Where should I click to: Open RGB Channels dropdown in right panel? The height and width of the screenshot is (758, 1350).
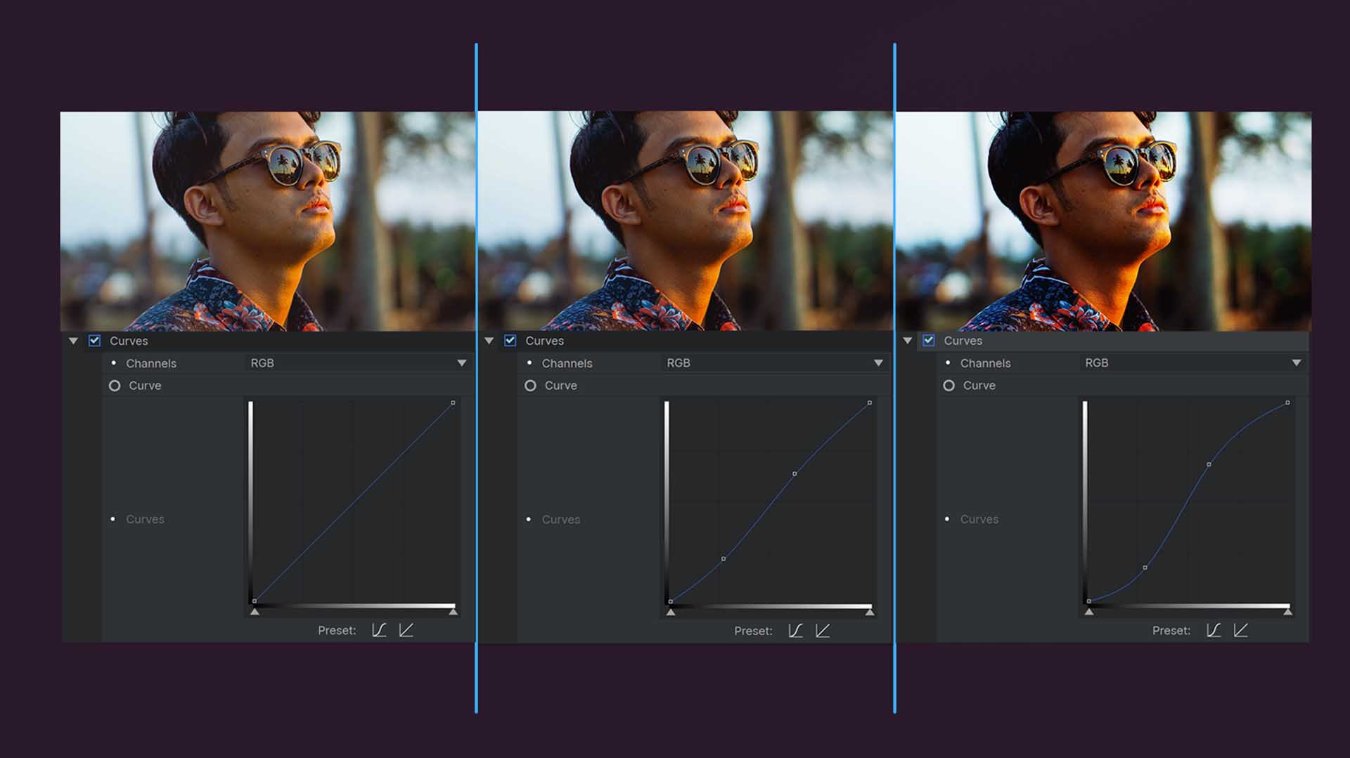[1192, 363]
